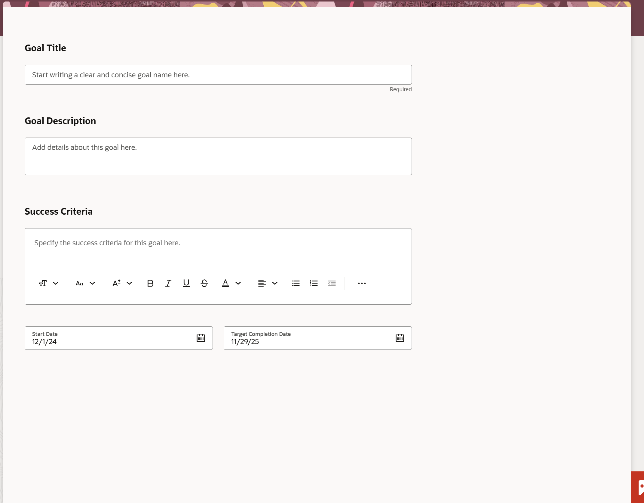The height and width of the screenshot is (503, 644).
Task: Select the Start Date value 12/1/24
Action: (x=44, y=341)
